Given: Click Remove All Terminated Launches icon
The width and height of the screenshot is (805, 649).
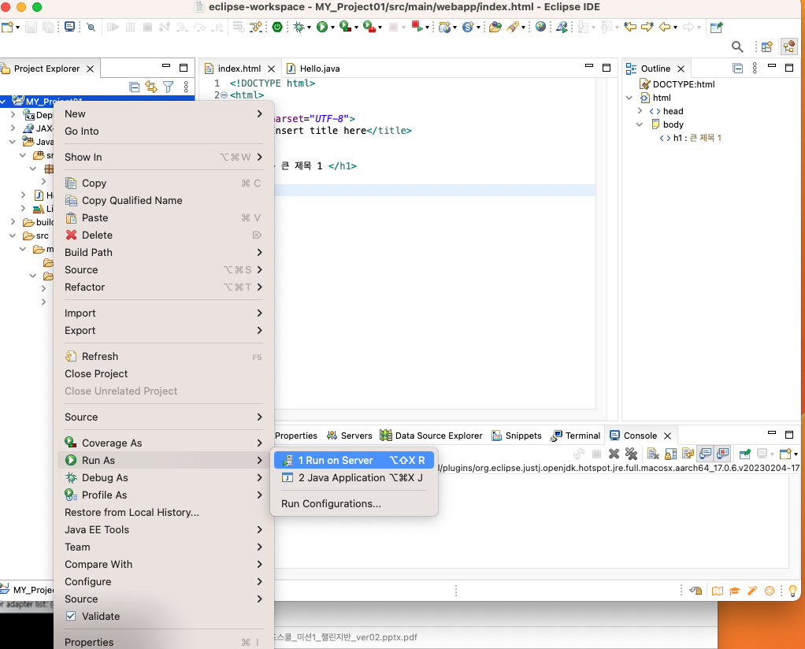Looking at the screenshot, I should click(631, 454).
